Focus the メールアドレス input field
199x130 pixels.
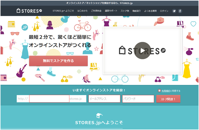(x=104, y=99)
